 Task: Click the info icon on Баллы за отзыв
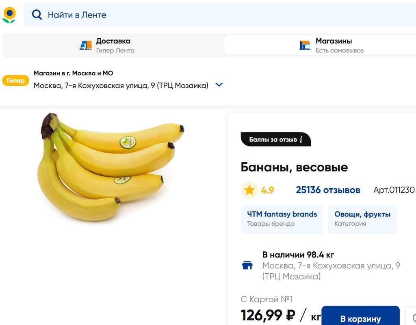point(301,140)
